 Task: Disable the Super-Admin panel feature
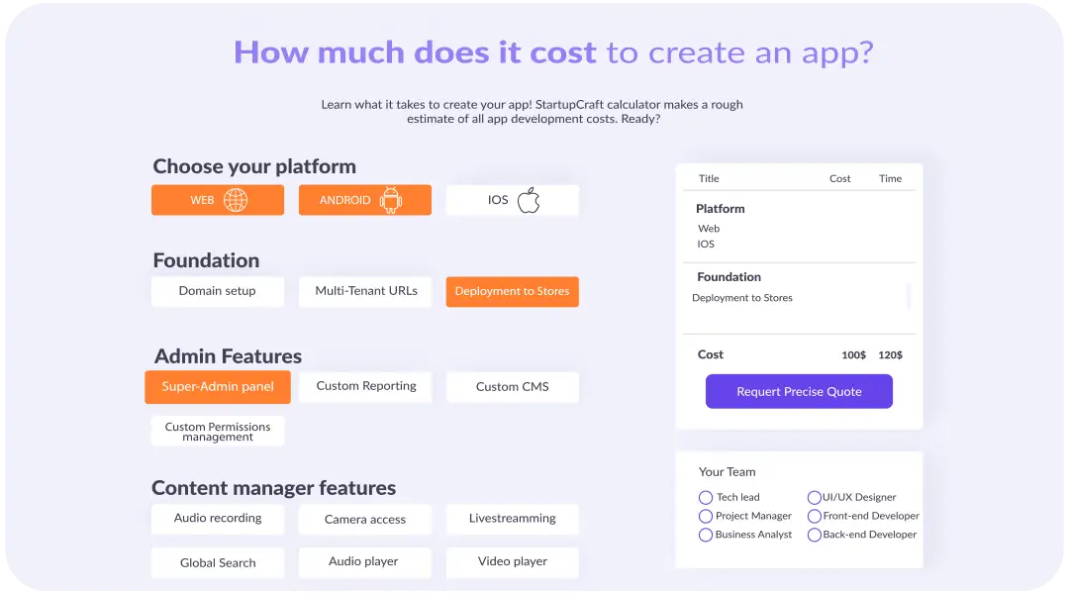[x=218, y=387]
